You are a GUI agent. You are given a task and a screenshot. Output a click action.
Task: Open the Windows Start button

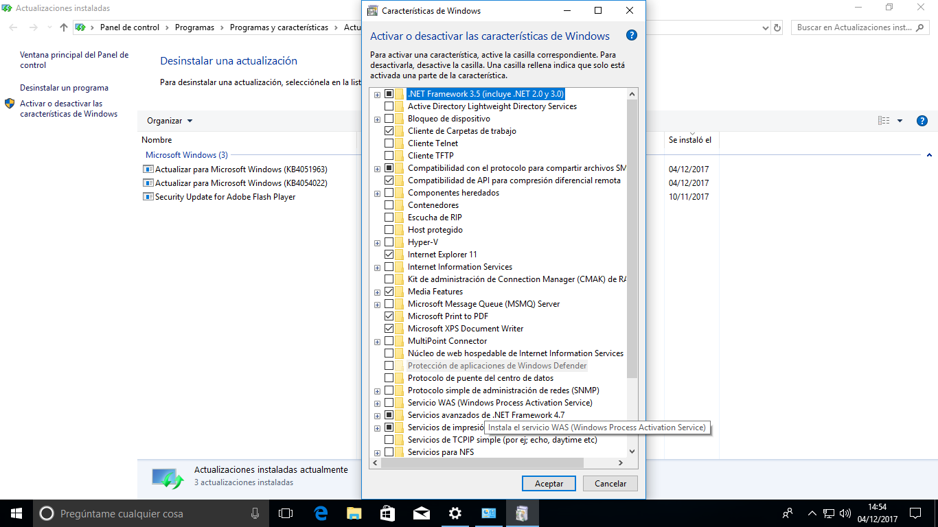(16, 513)
